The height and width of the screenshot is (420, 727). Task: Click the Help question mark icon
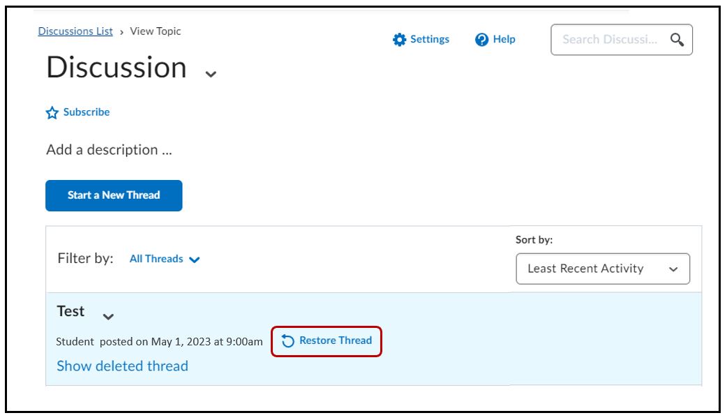[481, 40]
